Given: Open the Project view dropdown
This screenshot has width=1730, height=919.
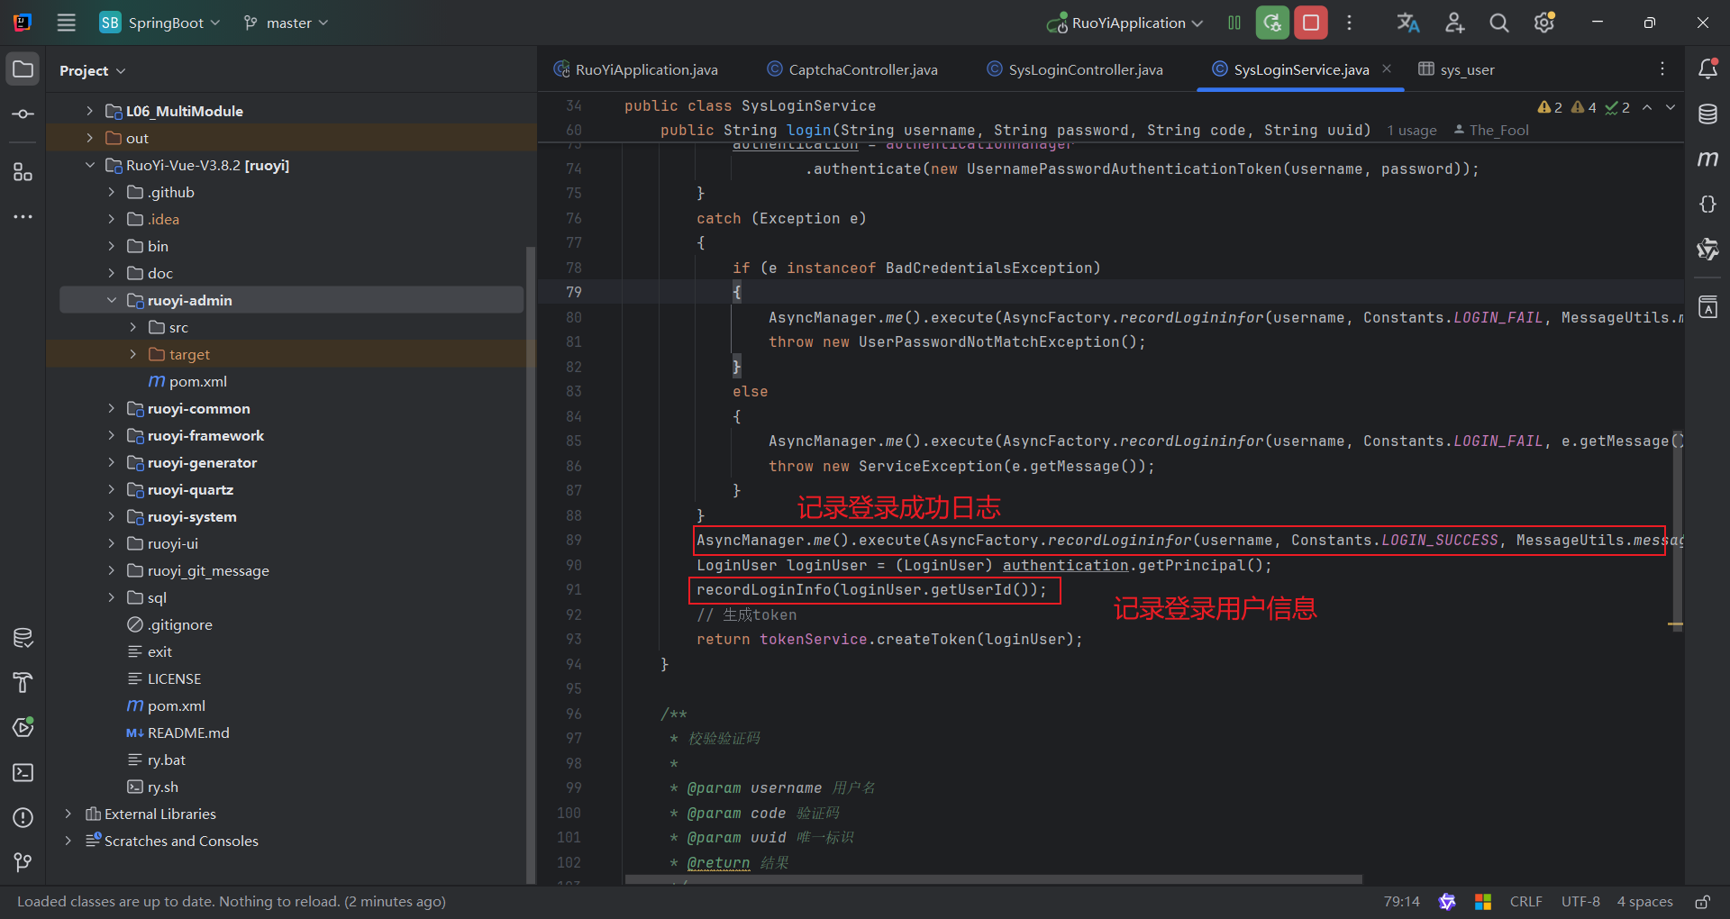Looking at the screenshot, I should (x=92, y=70).
